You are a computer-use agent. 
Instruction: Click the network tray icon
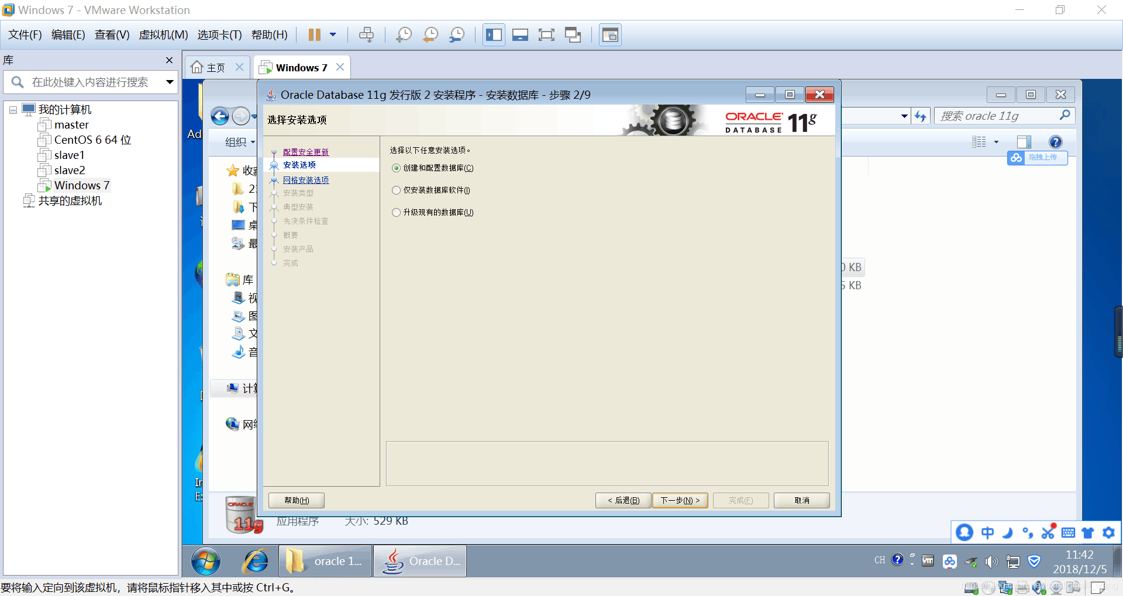(1013, 562)
